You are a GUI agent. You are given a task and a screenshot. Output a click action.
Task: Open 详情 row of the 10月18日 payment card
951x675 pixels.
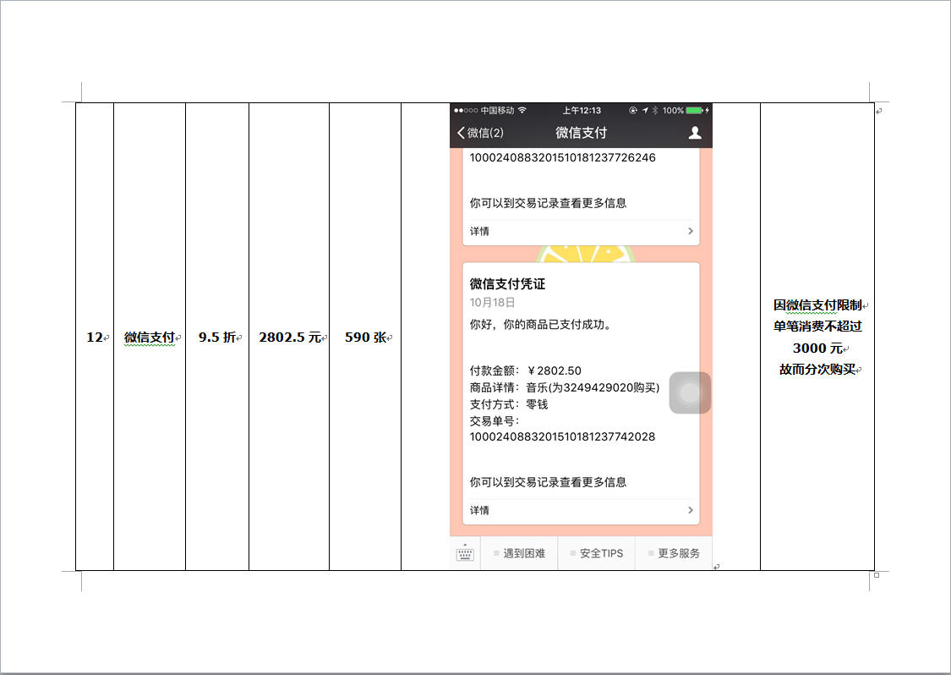coord(581,511)
